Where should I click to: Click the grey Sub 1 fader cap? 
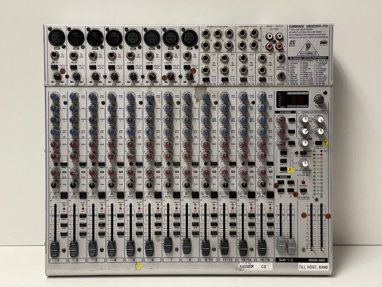coord(281,244)
